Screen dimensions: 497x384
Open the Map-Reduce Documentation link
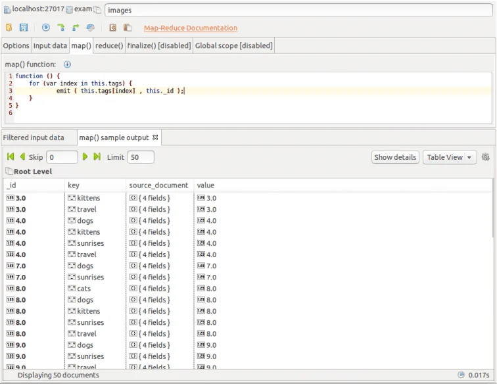(191, 28)
